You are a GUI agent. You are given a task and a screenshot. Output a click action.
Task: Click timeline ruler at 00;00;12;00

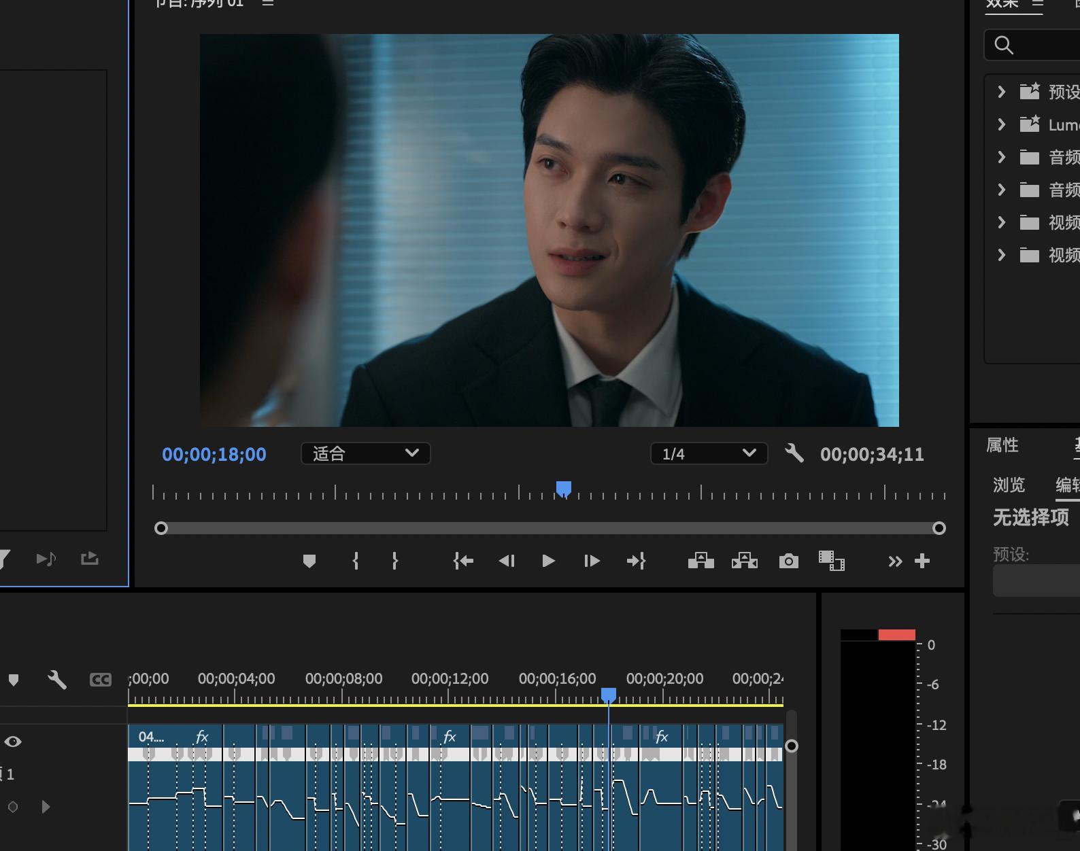(x=450, y=678)
